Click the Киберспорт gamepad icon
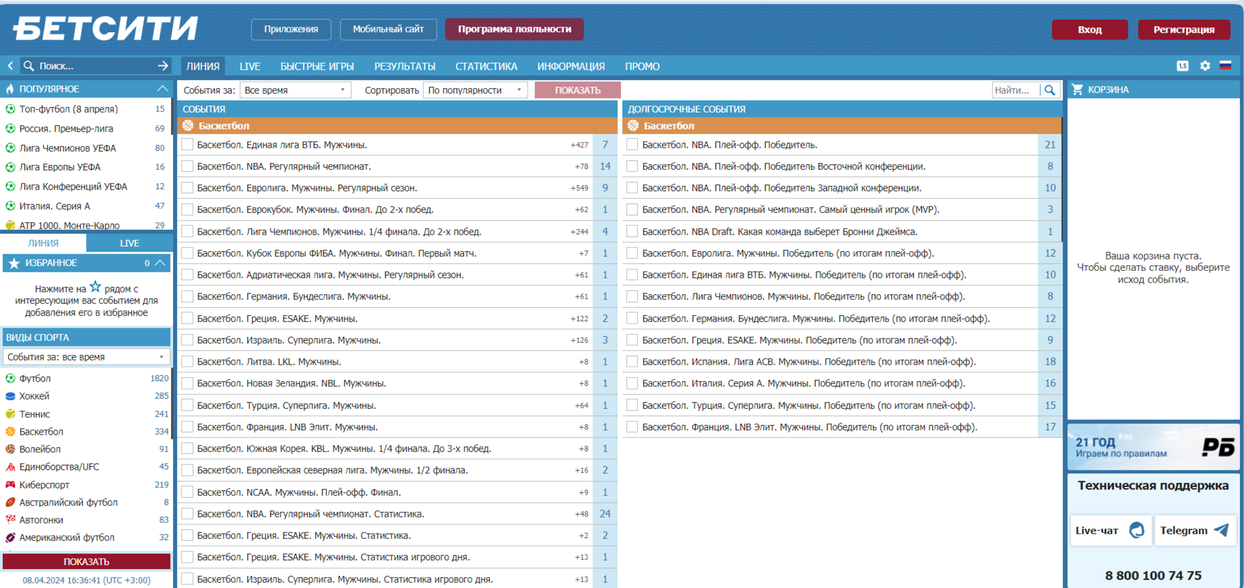Screen dimensions: 1244x588 [x=10, y=484]
